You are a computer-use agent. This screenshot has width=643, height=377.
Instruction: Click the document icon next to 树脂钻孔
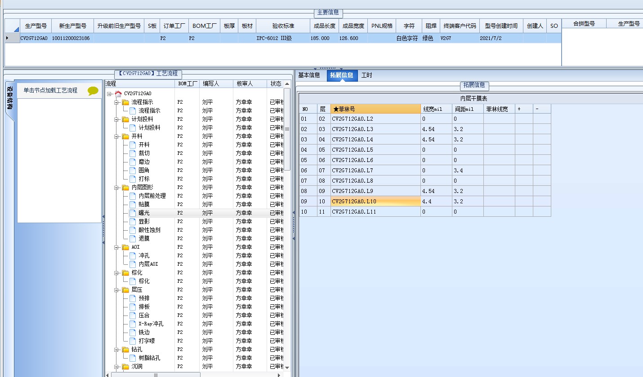pos(133,358)
